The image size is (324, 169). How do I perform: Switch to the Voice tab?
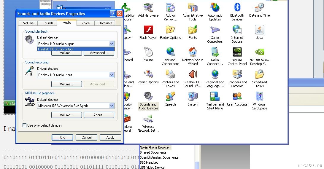pyautogui.click(x=85, y=23)
